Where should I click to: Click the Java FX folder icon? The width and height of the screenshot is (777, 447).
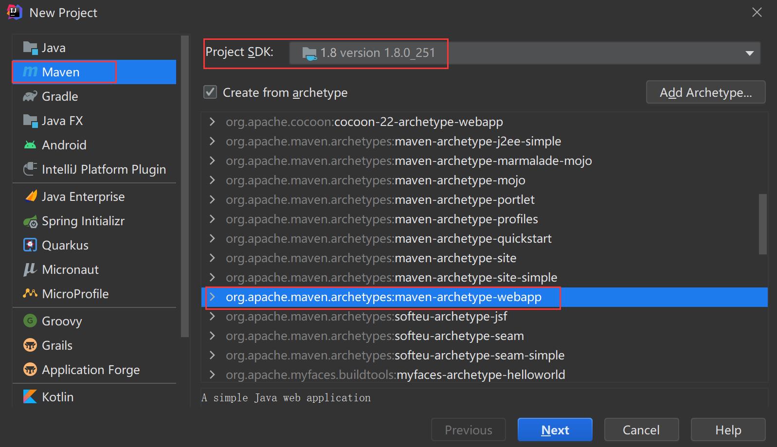[30, 121]
